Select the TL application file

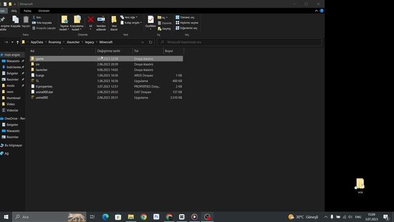[x=107, y=81]
